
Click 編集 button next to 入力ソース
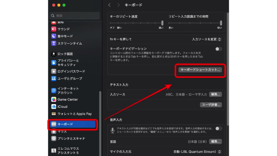(x=215, y=94)
